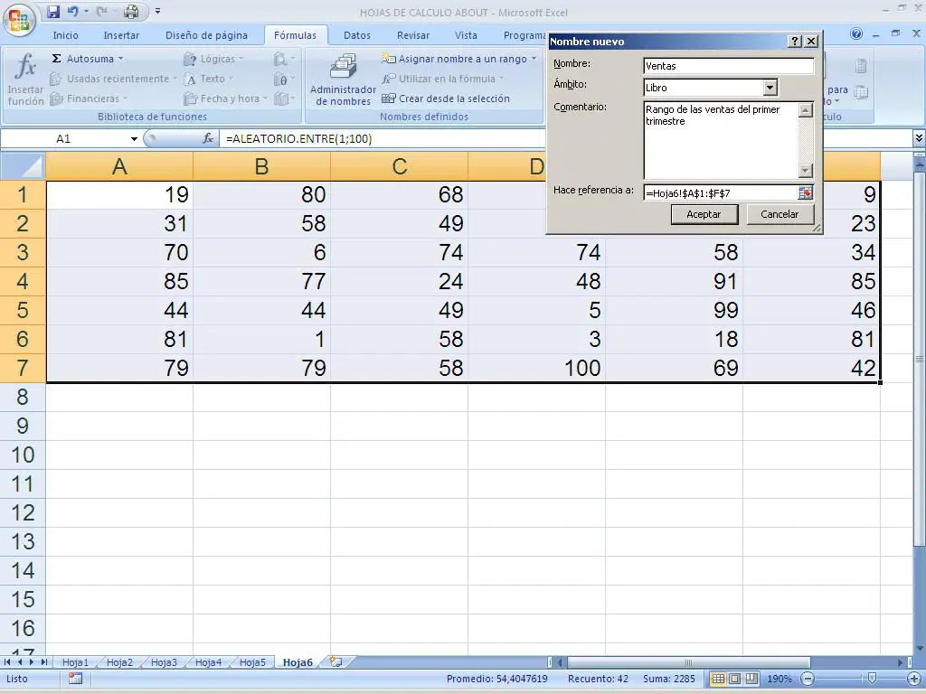Open the Financieras functions list

[x=89, y=98]
